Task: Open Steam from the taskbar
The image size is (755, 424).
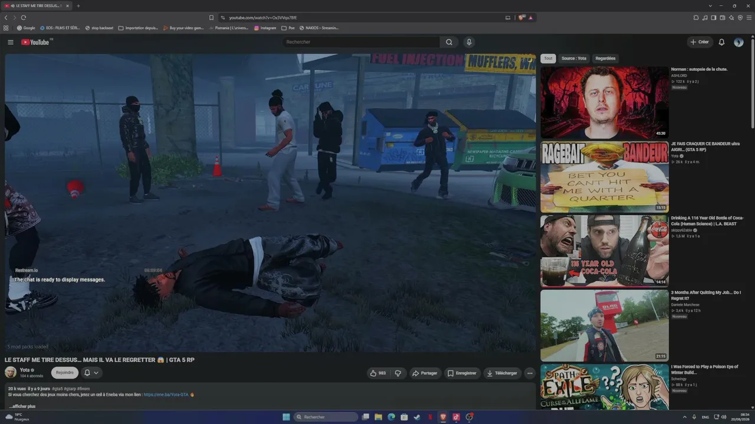Action: [x=417, y=417]
